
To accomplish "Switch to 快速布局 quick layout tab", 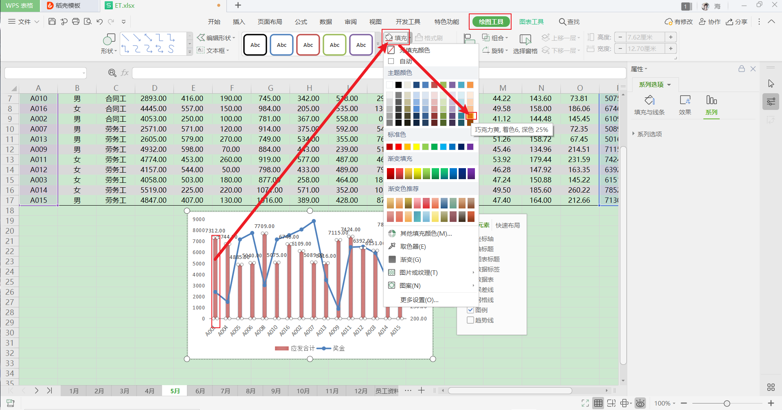I will pyautogui.click(x=507, y=225).
